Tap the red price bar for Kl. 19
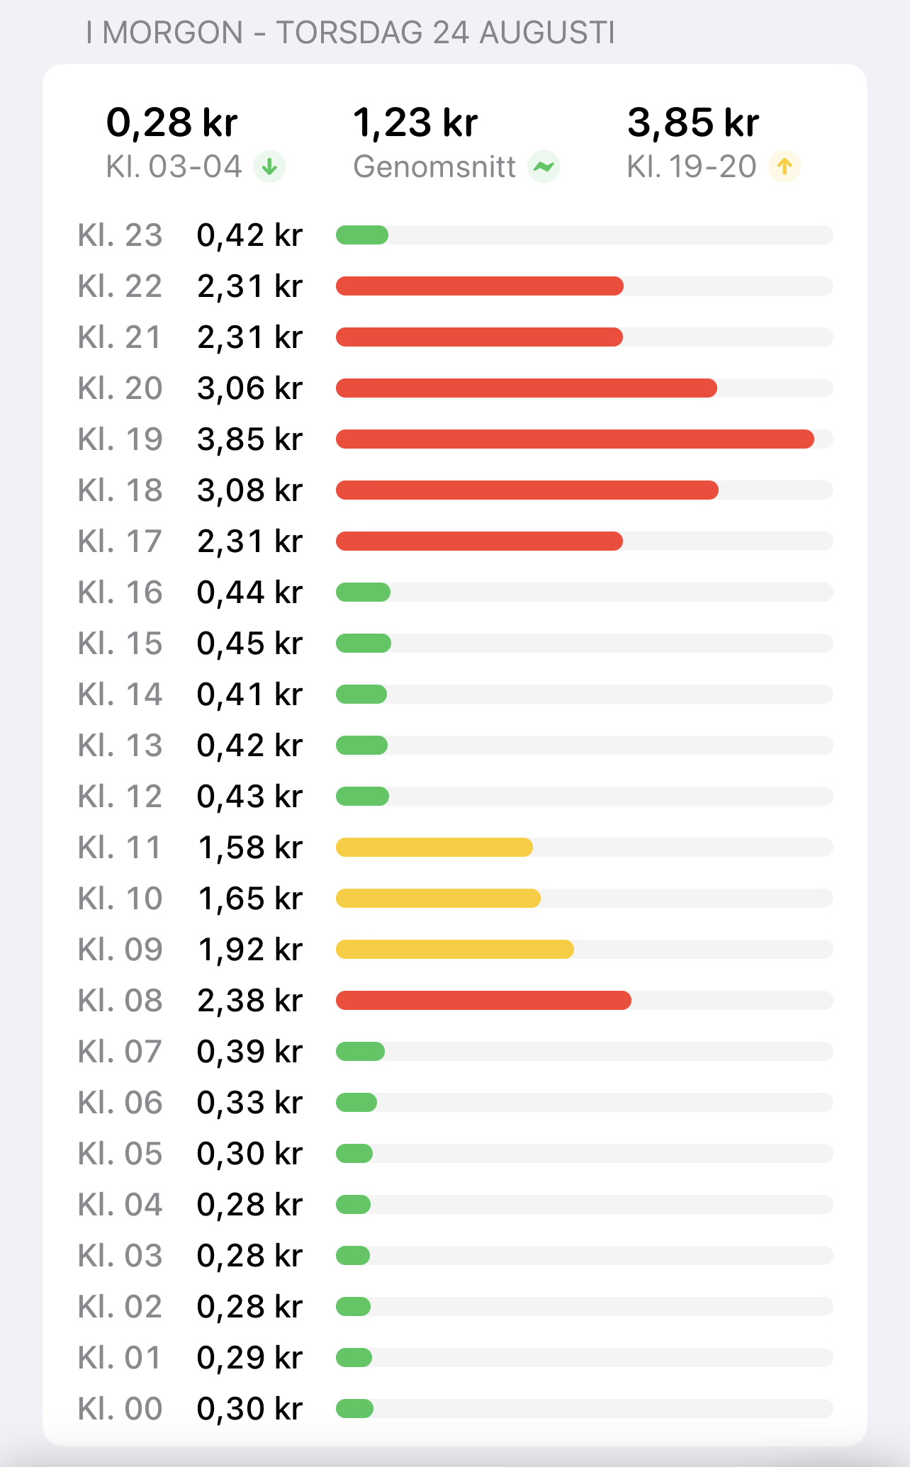Viewport: 910px width, 1467px height. 575,439
